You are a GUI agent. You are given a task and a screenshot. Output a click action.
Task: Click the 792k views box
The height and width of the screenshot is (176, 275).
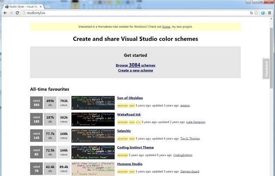point(64,103)
